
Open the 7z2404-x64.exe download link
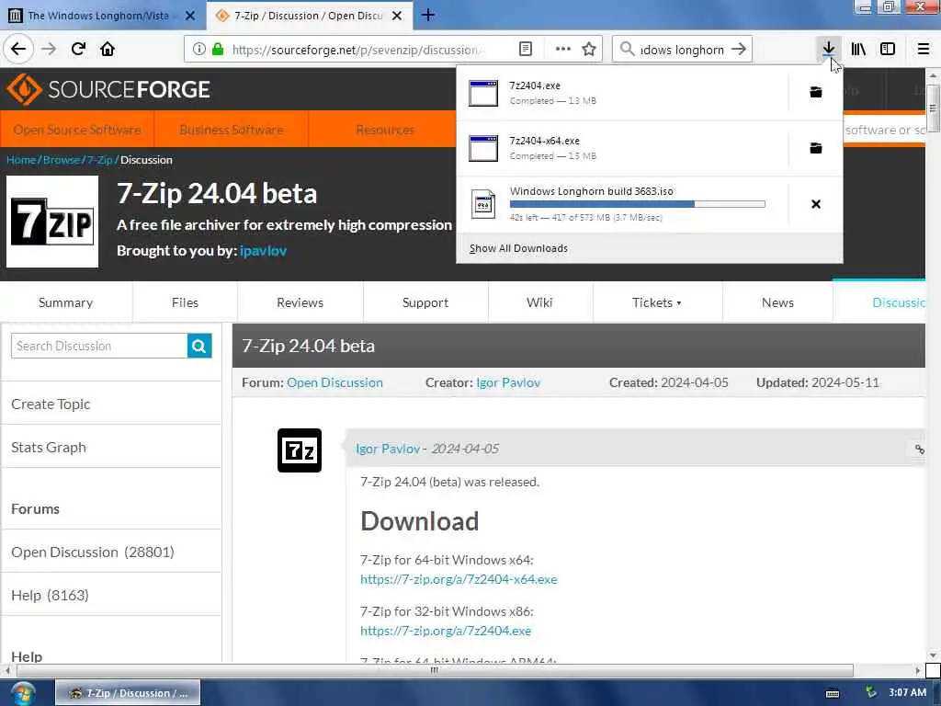point(459,579)
